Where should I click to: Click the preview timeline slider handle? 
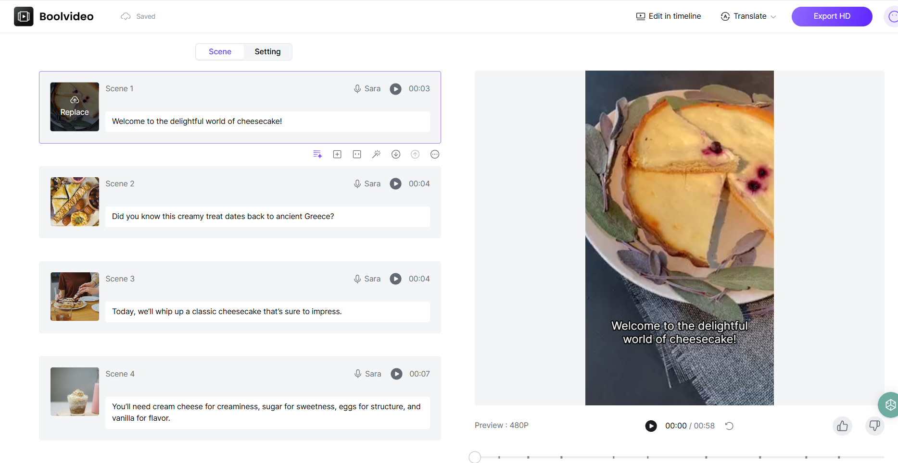point(475,457)
